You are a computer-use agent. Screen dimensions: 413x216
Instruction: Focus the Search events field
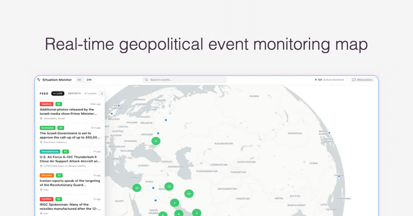pos(184,80)
